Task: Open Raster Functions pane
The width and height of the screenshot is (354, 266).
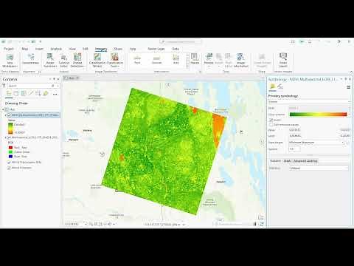Action: coord(50,61)
